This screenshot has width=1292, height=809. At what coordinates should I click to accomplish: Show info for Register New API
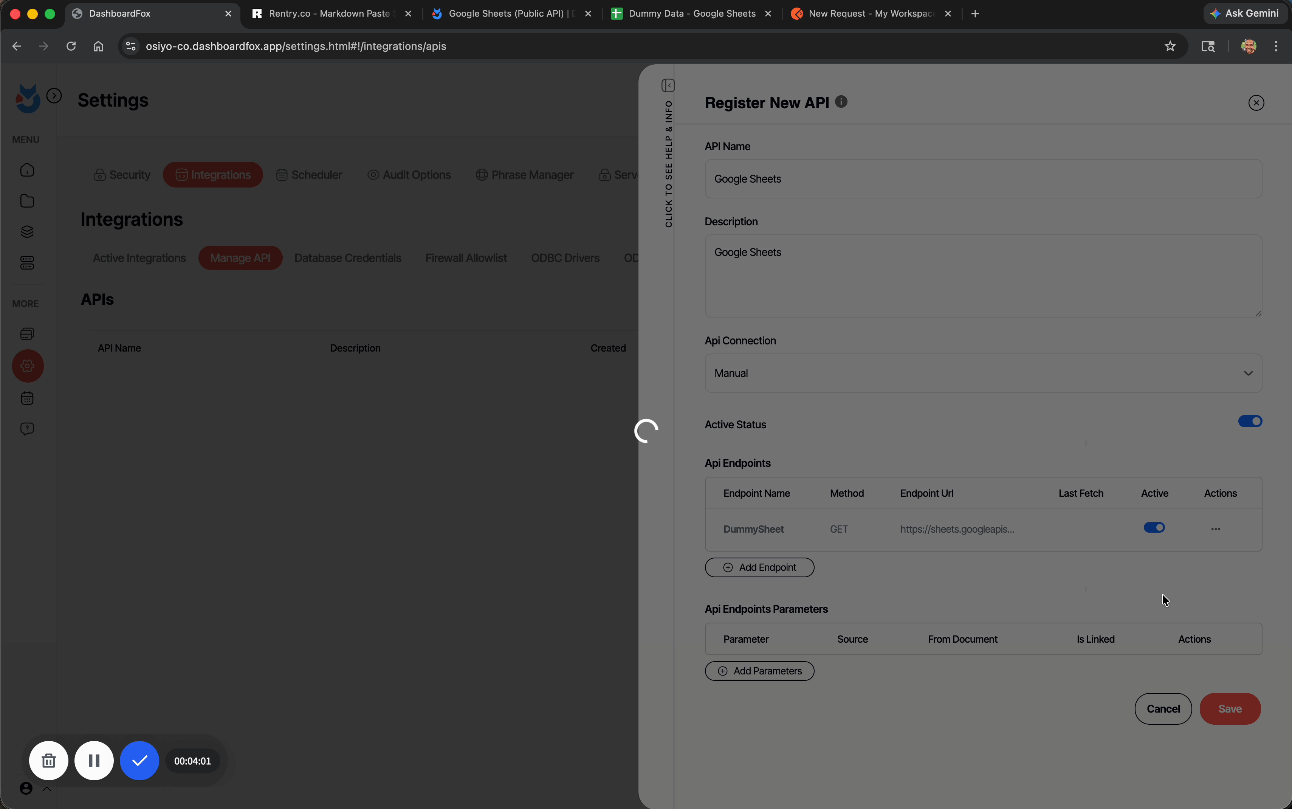[841, 102]
